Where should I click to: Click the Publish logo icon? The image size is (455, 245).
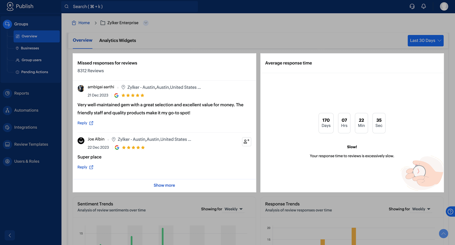tap(10, 6)
